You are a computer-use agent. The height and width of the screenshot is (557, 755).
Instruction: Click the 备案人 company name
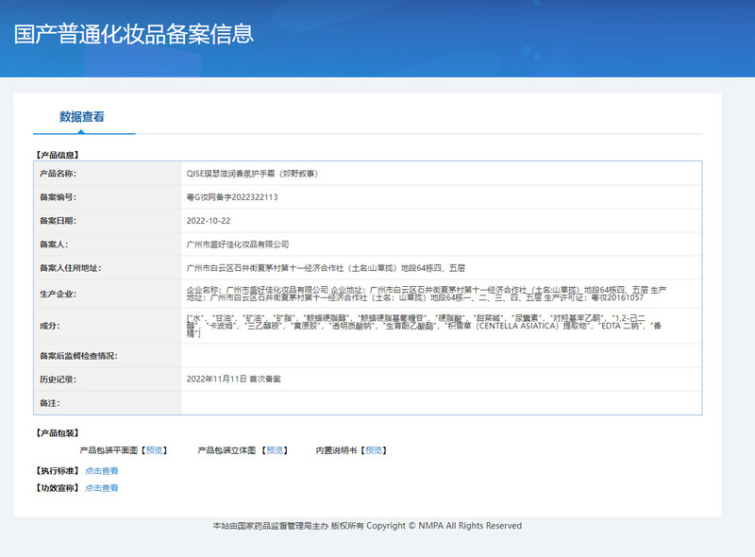click(x=237, y=245)
